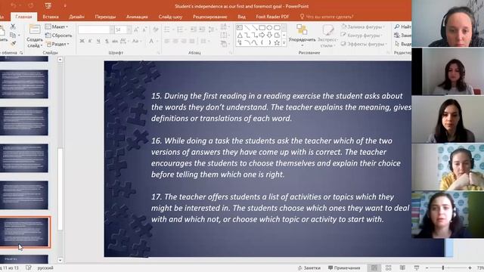Click the Найти find button
Screen dimensions: 484x272
click(402, 27)
